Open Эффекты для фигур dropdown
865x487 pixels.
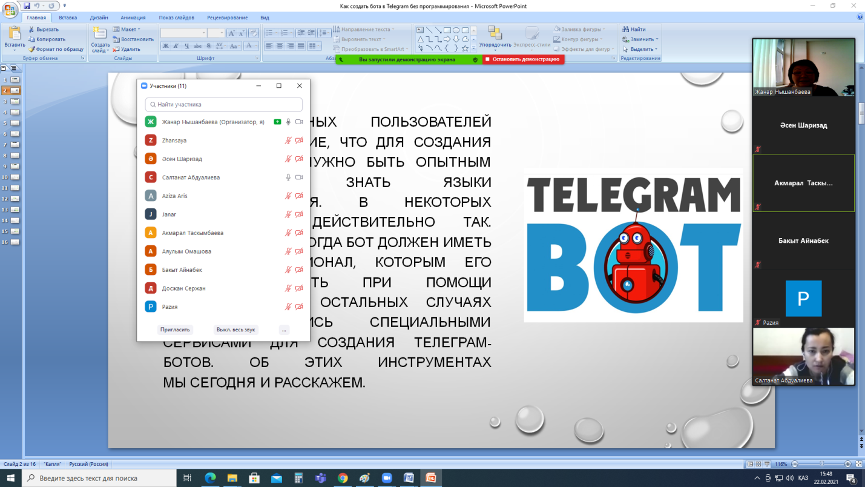pos(583,49)
